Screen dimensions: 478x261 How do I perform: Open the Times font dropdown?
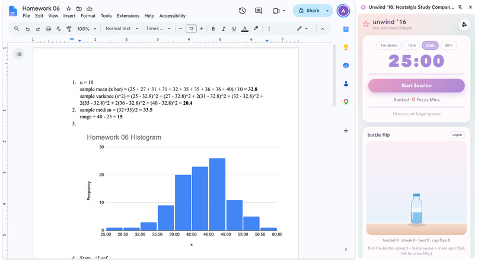click(158, 28)
